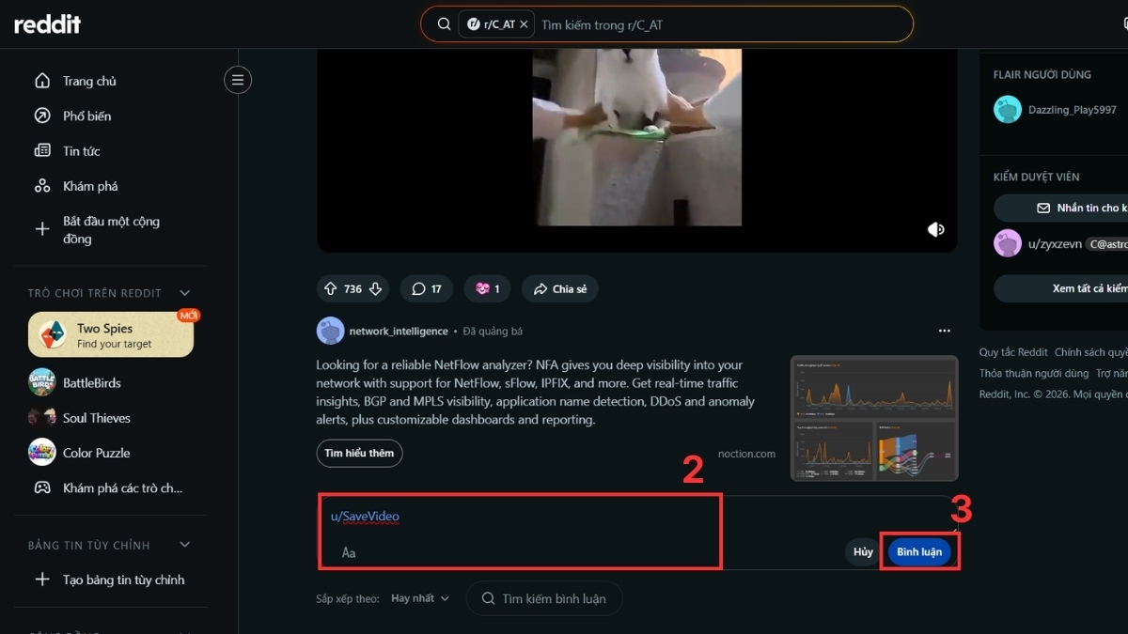Click the Reddit logo
The width and height of the screenshot is (1128, 634).
[x=47, y=23]
